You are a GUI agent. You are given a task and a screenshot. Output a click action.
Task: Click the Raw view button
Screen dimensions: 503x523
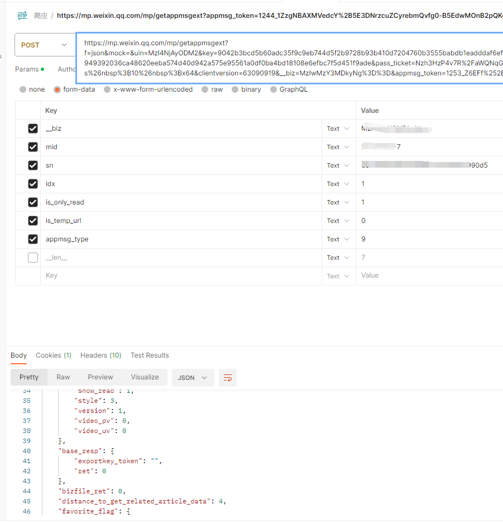(63, 377)
